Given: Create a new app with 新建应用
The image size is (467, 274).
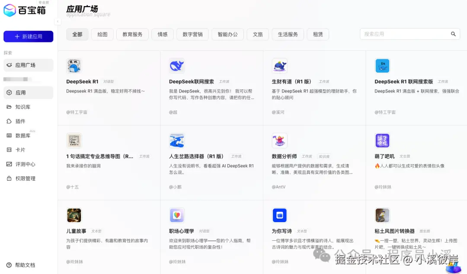Looking at the screenshot, I should (x=28, y=36).
